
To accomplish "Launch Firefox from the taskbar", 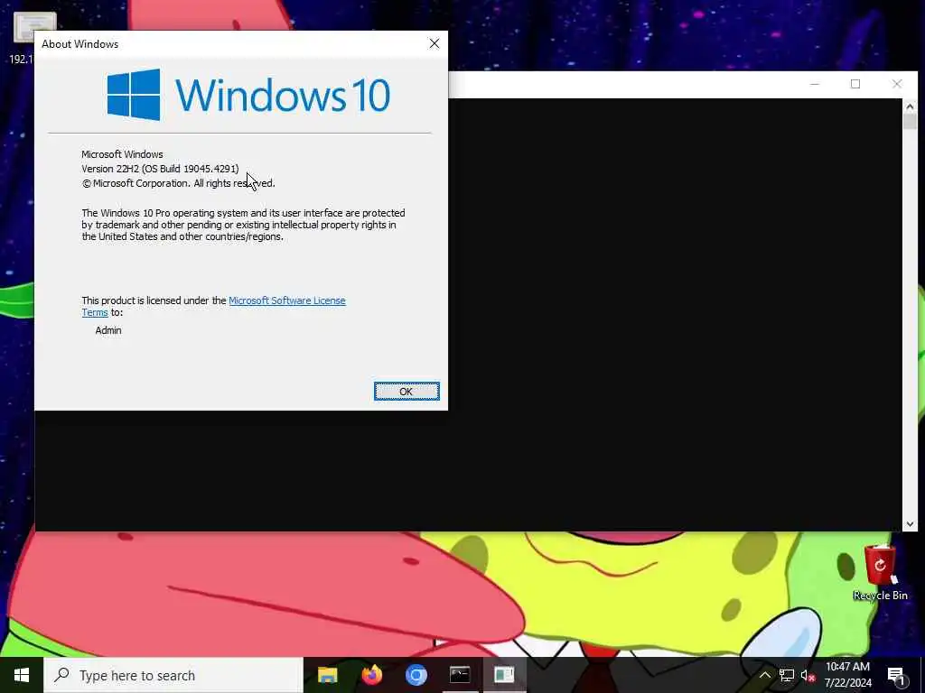I will [371, 675].
